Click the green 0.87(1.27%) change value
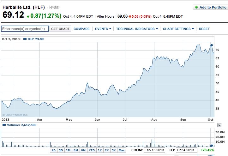This screenshot has height=156, width=228. 46,16
